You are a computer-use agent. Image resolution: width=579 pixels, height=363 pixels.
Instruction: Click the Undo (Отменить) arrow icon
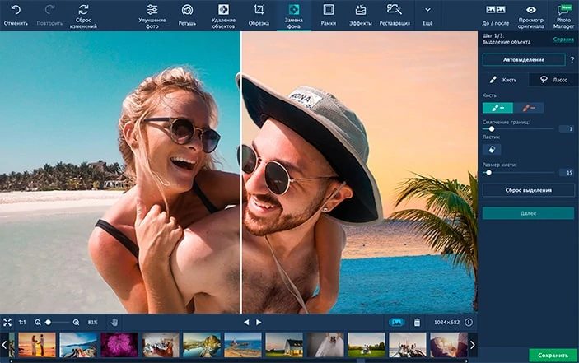(x=15, y=10)
